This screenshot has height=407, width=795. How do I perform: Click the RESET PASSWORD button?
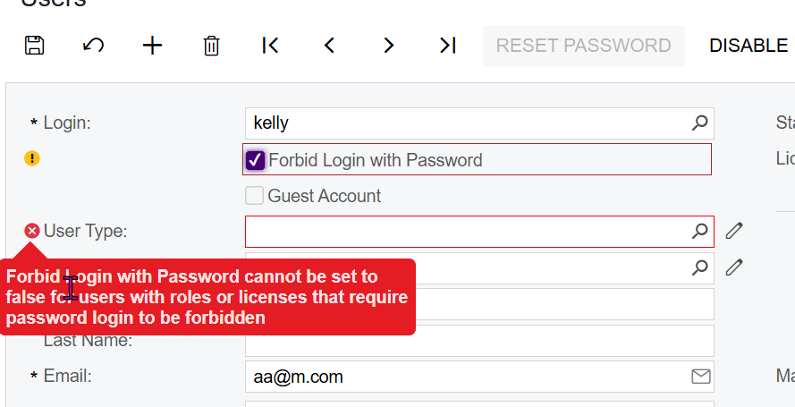583,46
